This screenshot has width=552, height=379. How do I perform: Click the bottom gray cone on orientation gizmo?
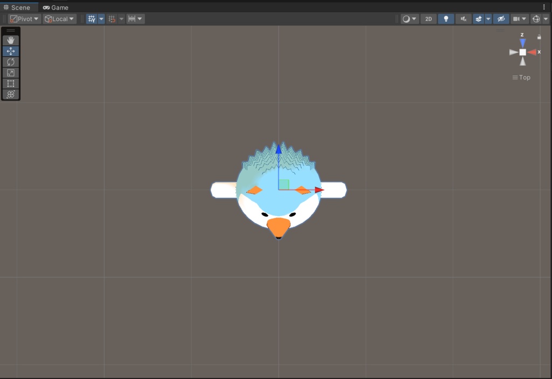(523, 62)
